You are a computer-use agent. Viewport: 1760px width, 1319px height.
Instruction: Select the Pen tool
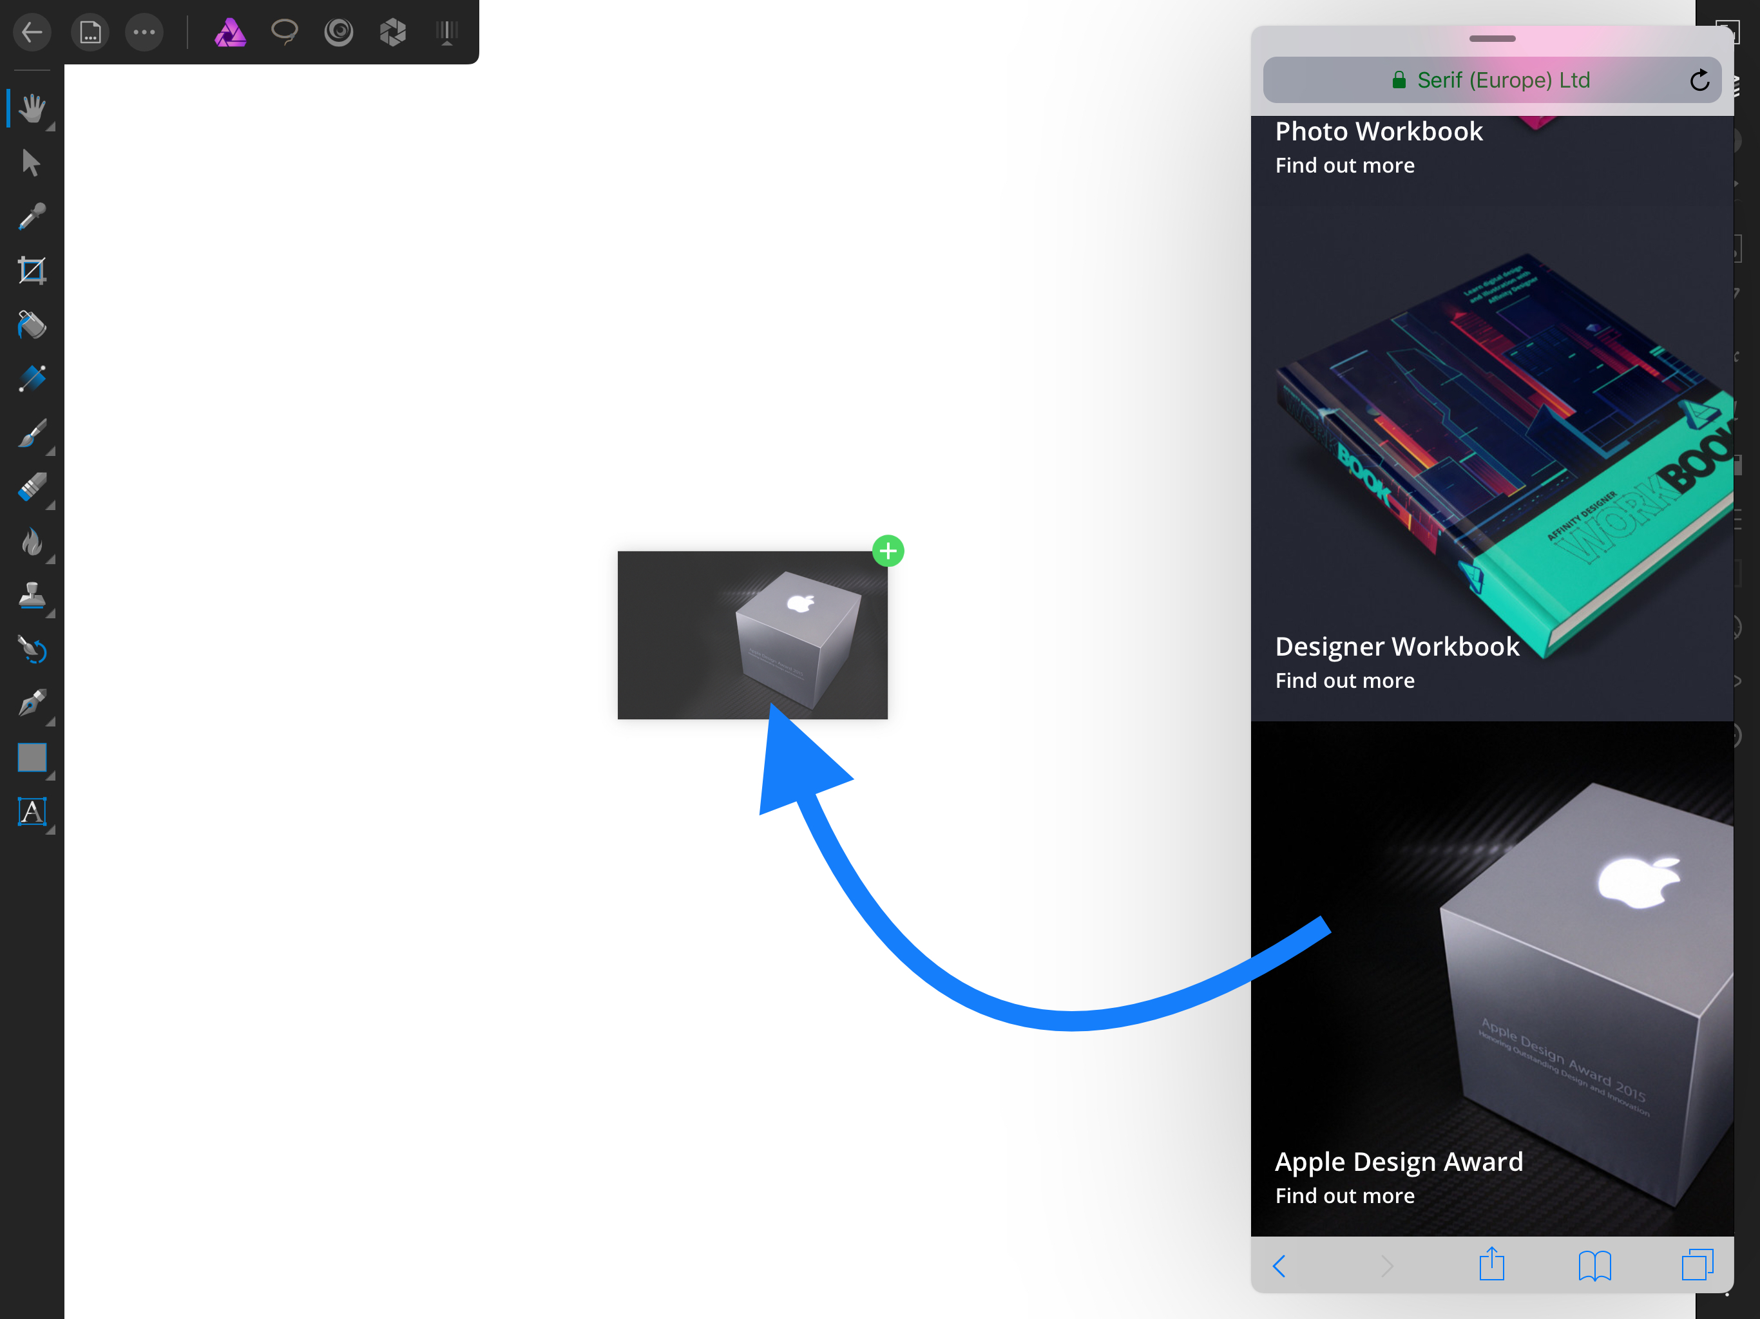click(32, 704)
